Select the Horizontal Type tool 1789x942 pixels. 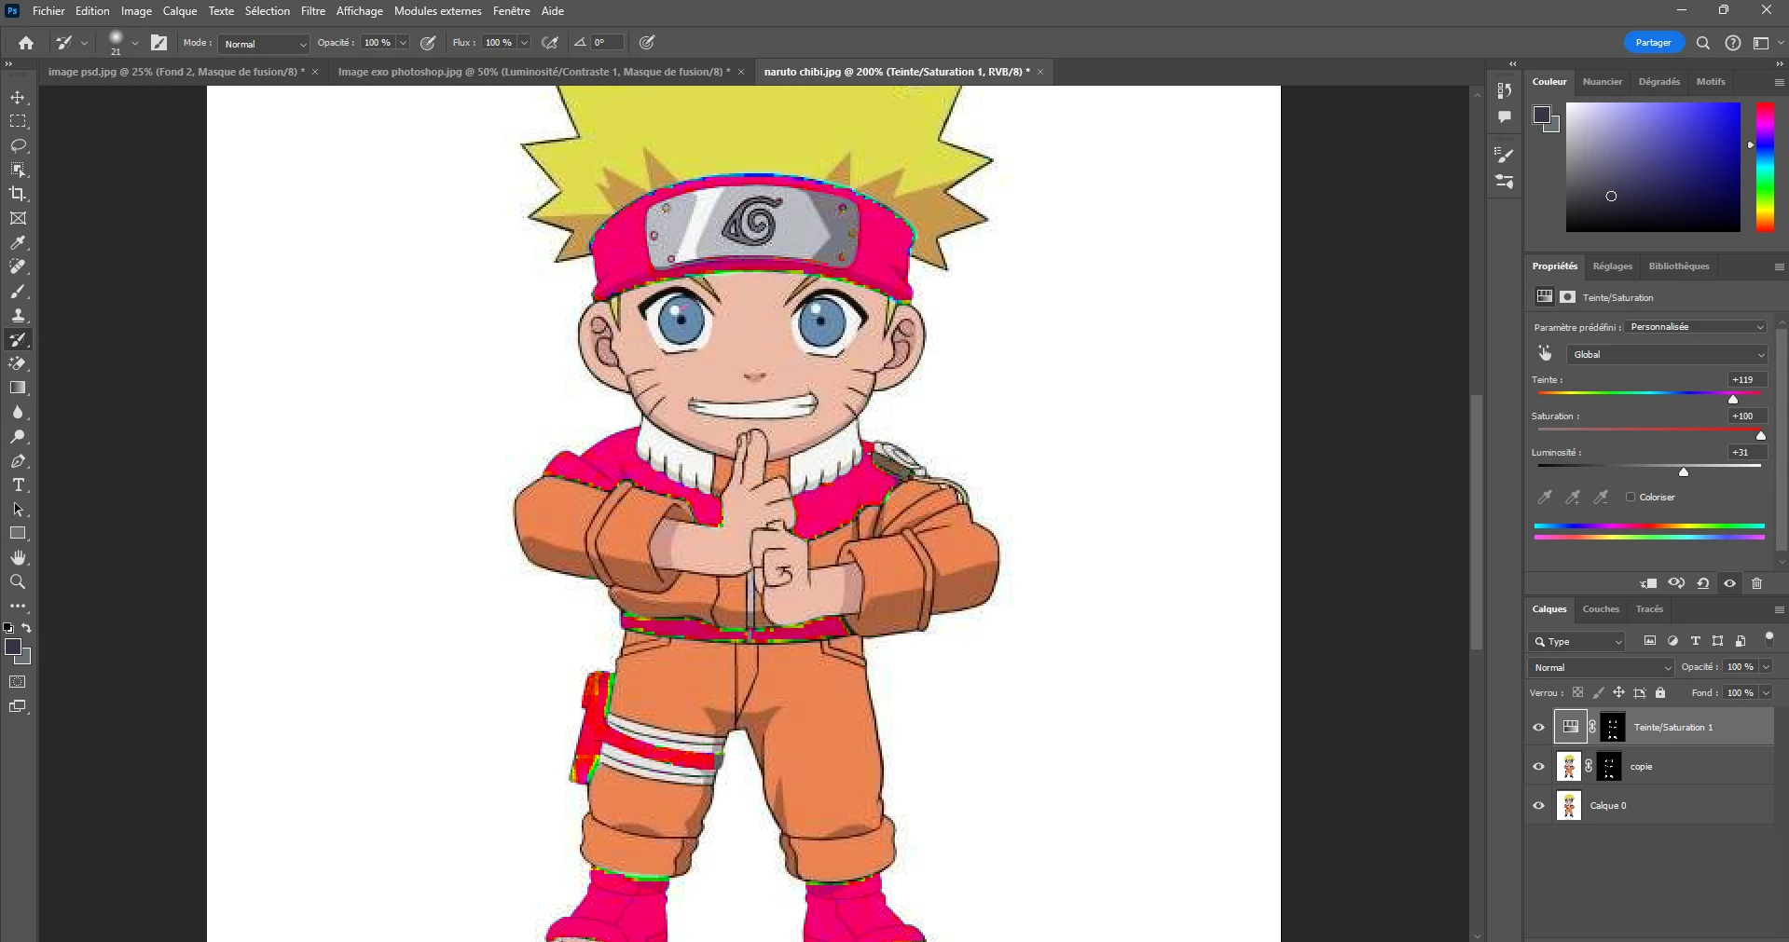pos(18,485)
